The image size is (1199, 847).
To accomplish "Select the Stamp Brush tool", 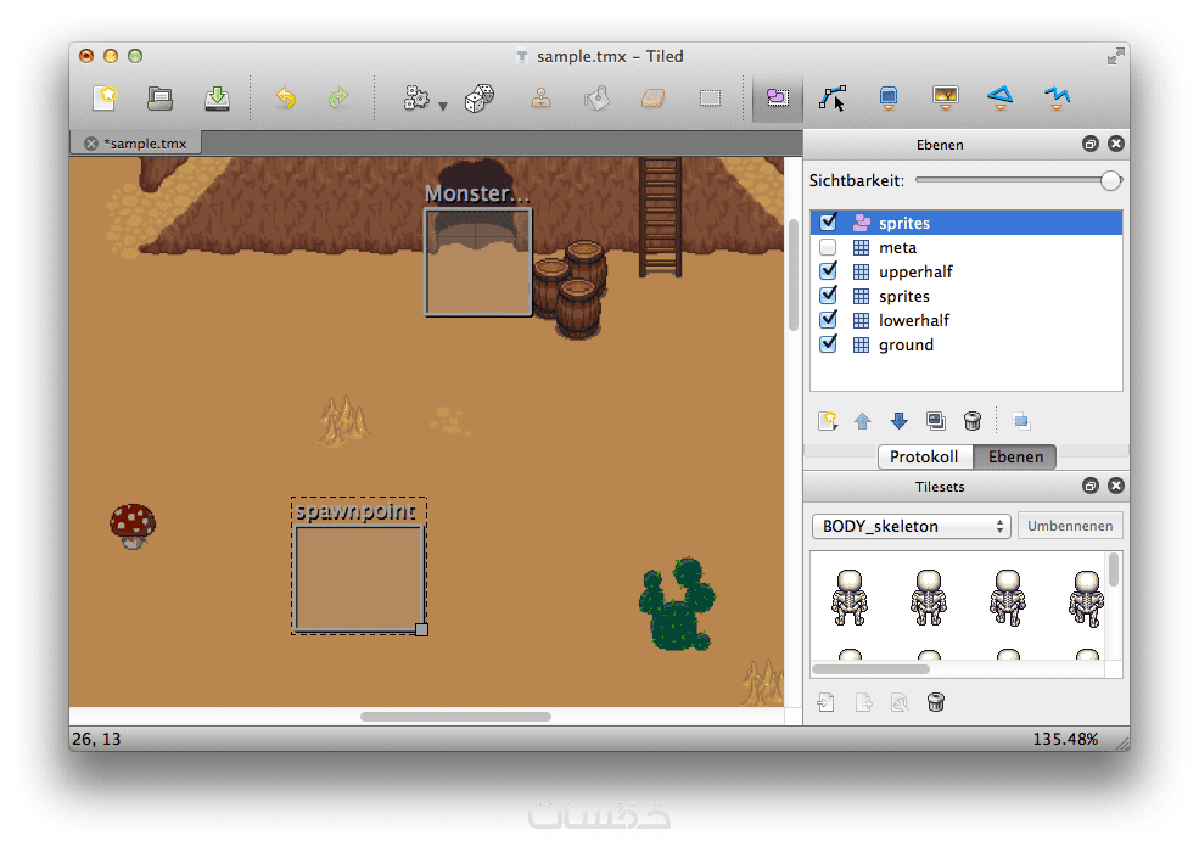I will [x=540, y=98].
